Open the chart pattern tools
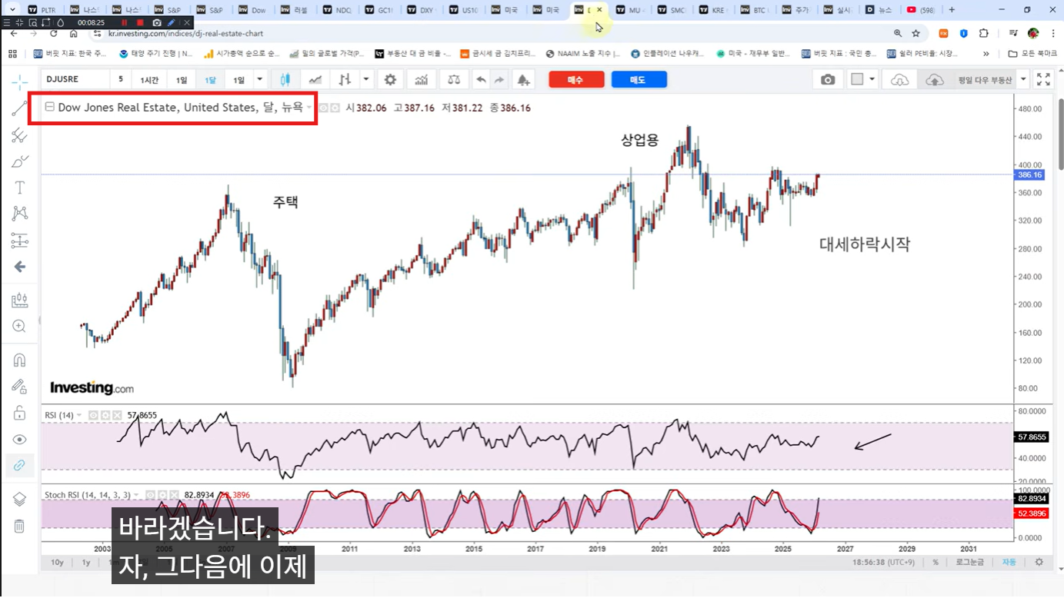The width and height of the screenshot is (1064, 598). click(x=19, y=214)
